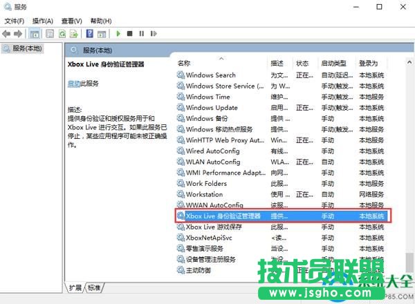The width and height of the screenshot is (415, 304).
Task: Sort by the 名称 column header
Action: click(184, 63)
